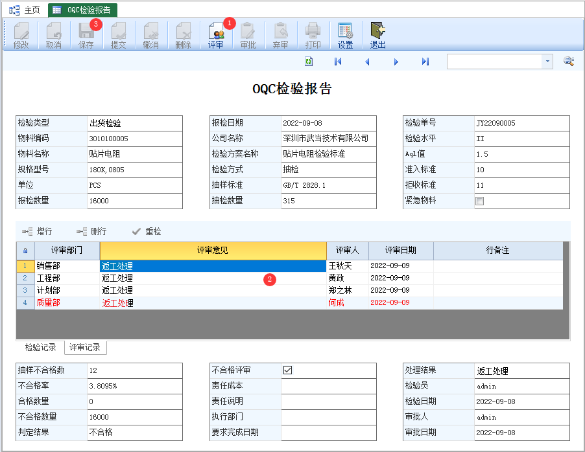This screenshot has height=452, width=585.
Task: Click 增行 to add a row
Action: 38,231
